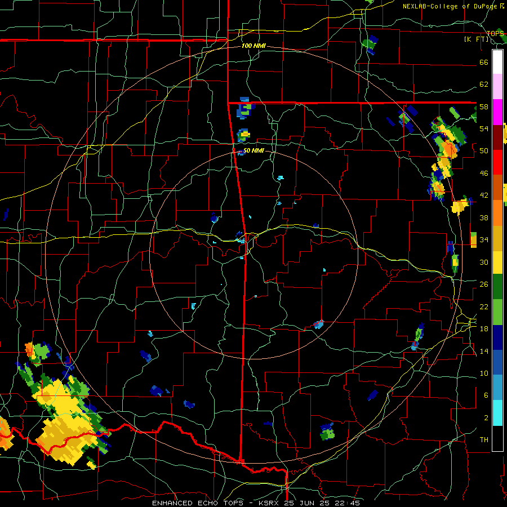
Task: Click the "KSRX" station identifier in caption
Action: click(x=270, y=503)
